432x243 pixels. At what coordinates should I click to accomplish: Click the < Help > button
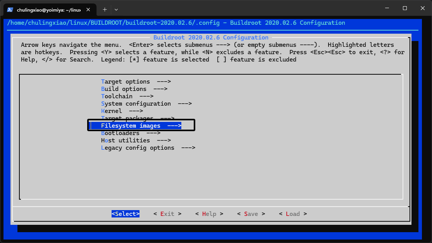(209, 214)
